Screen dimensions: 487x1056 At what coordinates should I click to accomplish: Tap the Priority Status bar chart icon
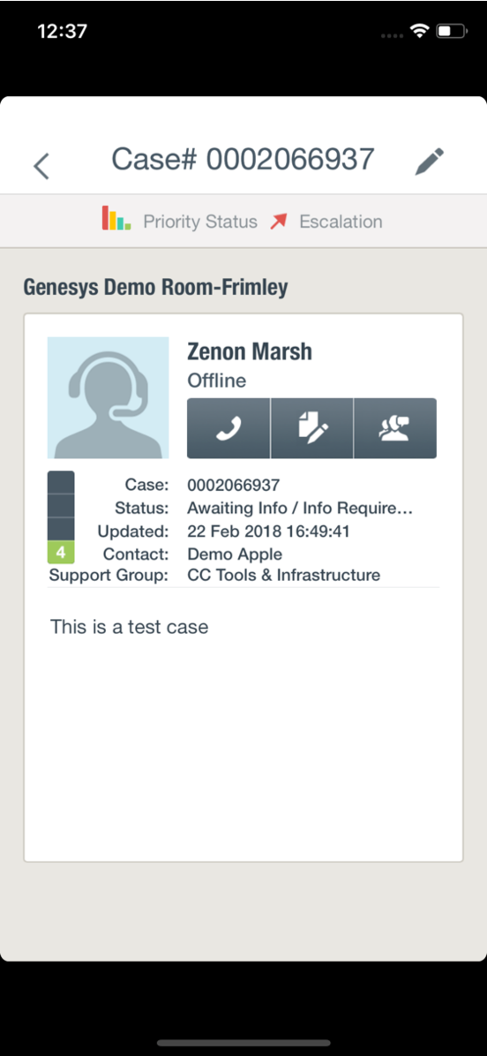coord(116,219)
